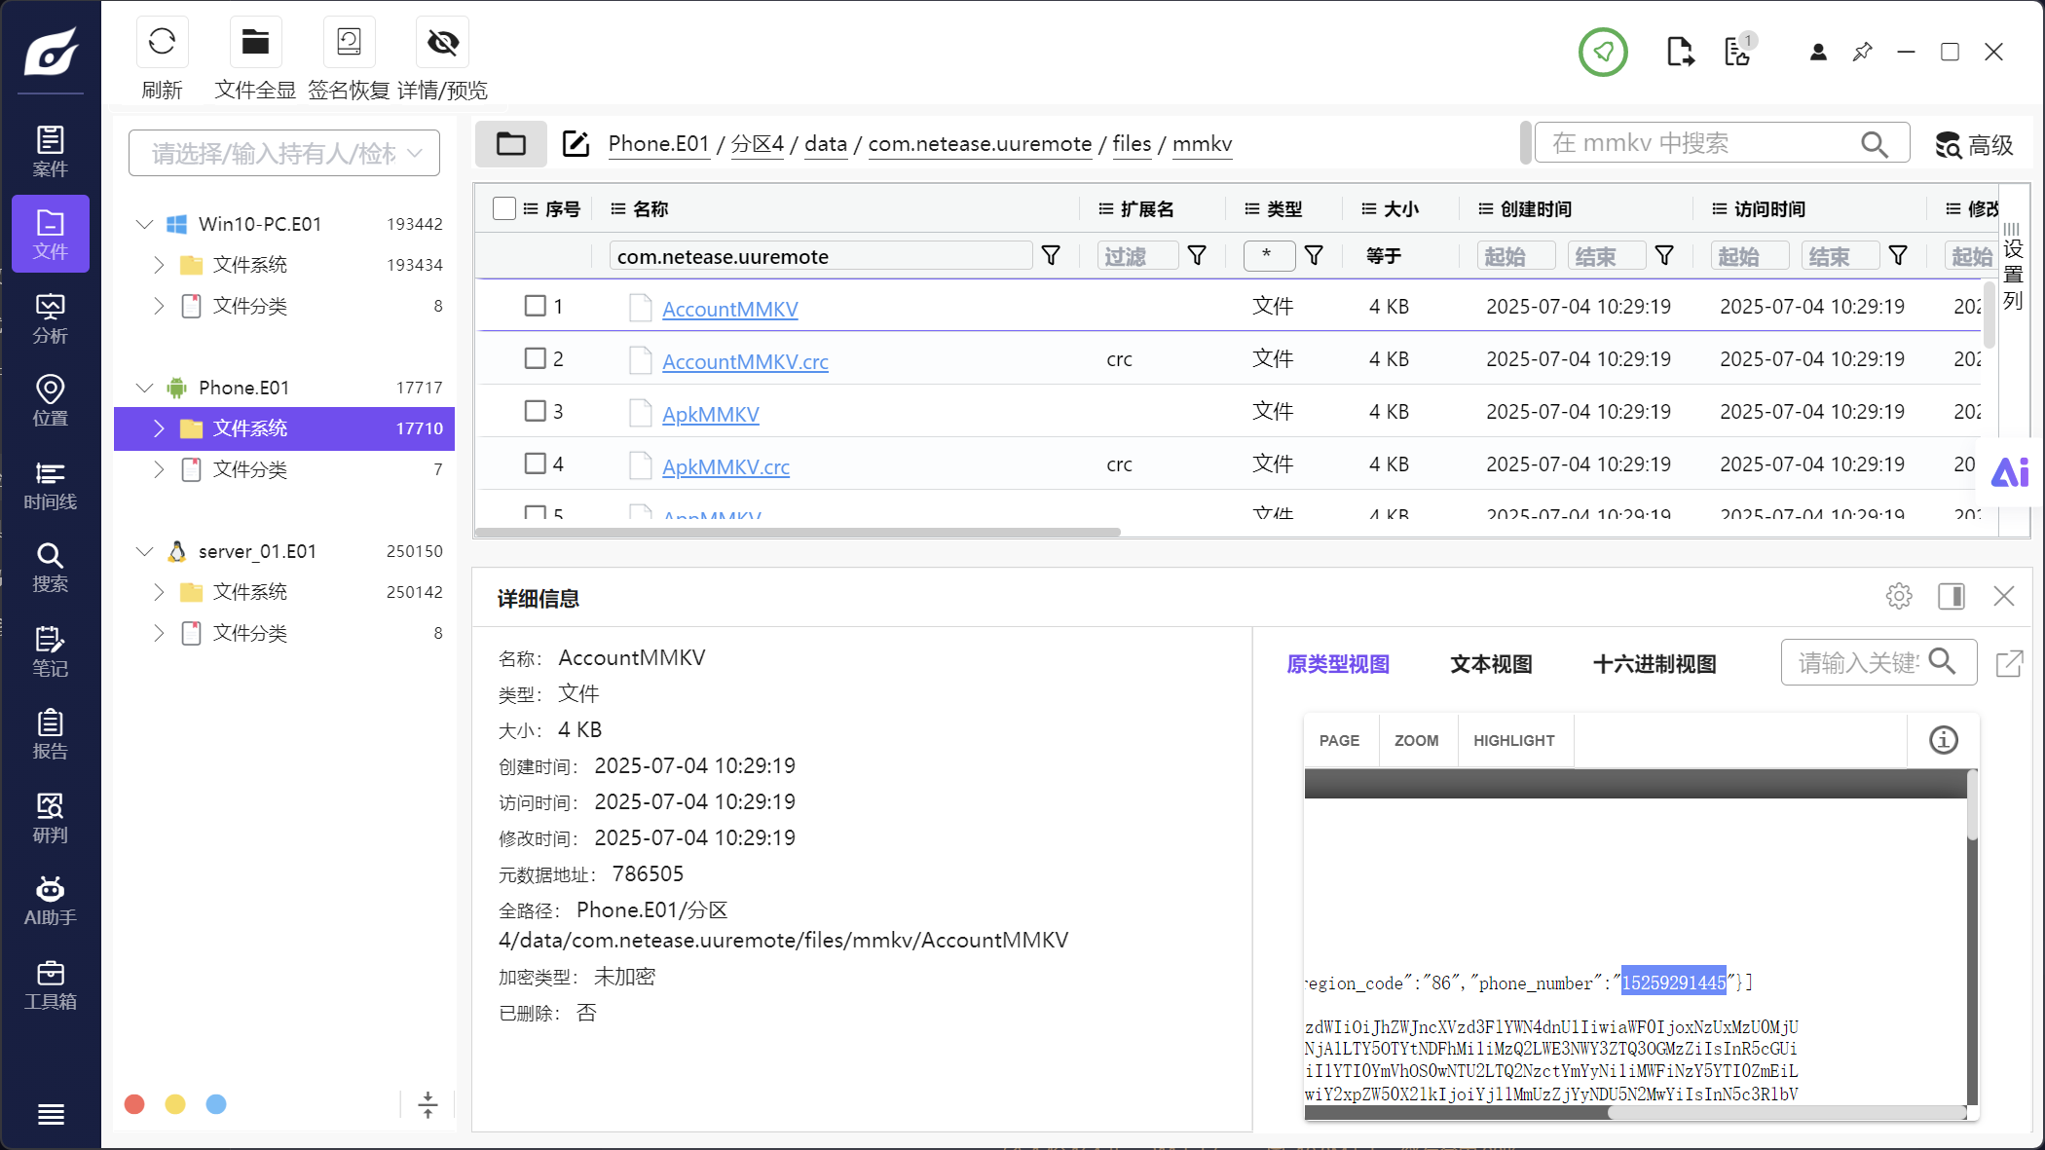
Task: Check the checkbox for row 4 ApkMMKV.crc
Action: 536,464
